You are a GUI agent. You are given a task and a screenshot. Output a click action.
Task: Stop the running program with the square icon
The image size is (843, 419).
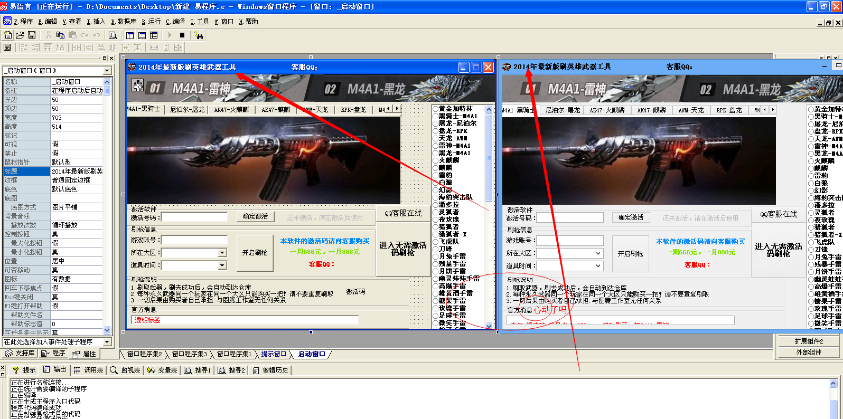(x=182, y=35)
